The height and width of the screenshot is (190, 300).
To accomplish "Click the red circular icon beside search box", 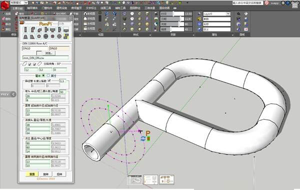I will 266,3.
